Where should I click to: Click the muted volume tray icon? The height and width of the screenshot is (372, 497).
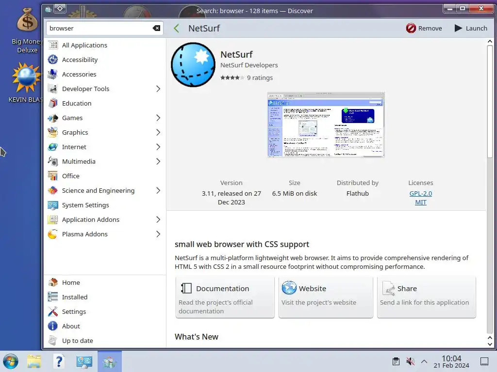click(410, 361)
